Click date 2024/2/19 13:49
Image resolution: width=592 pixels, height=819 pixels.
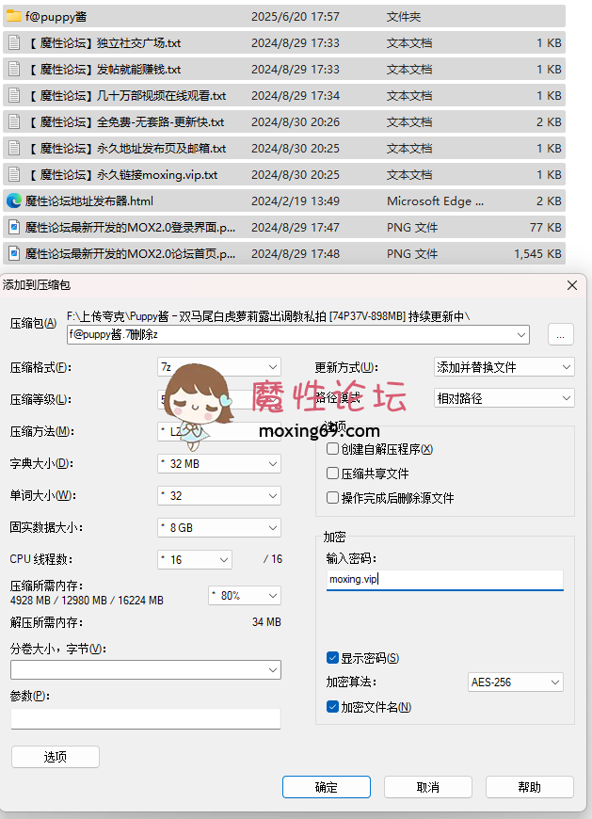click(x=296, y=201)
